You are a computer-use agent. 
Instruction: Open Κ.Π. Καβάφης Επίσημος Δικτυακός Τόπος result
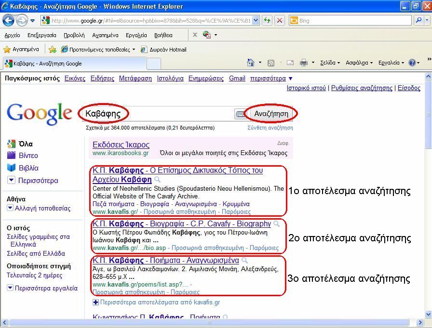coord(177,175)
